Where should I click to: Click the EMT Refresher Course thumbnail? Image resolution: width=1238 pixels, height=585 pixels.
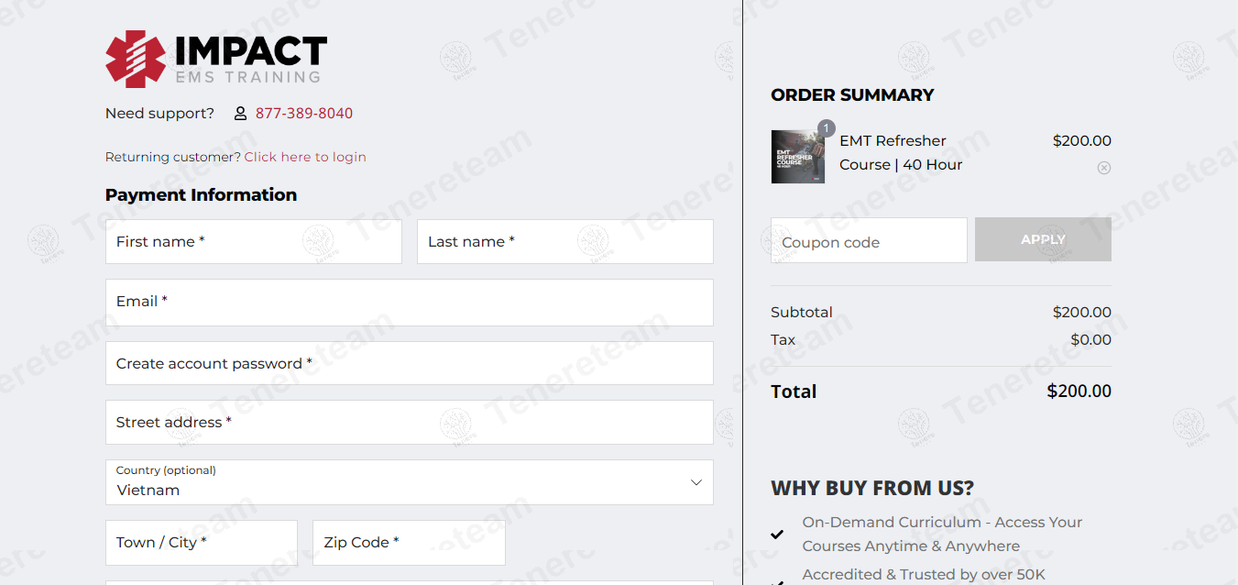tap(797, 157)
